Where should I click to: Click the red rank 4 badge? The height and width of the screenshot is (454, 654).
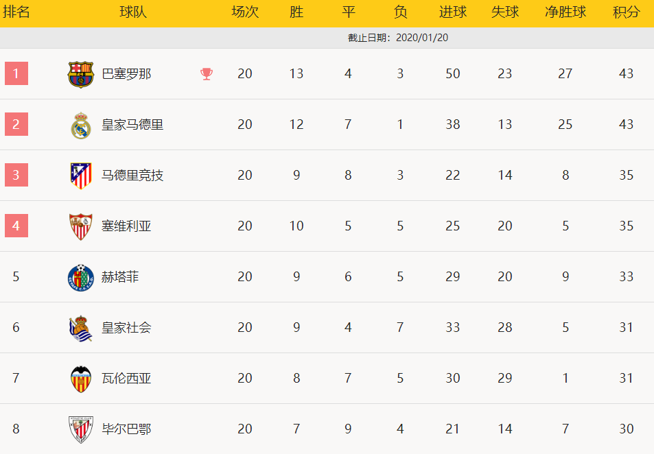pyautogui.click(x=16, y=226)
